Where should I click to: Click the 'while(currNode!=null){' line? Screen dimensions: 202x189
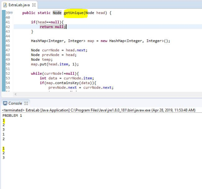coord(55,73)
